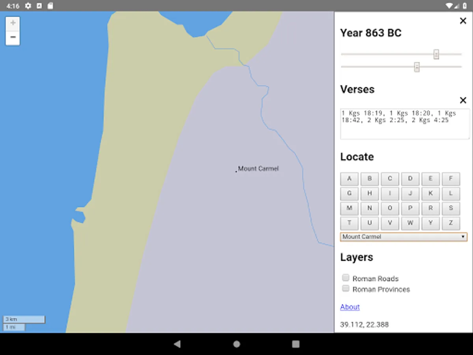Locate places starting with letter J
The height and width of the screenshot is (355, 473).
pos(410,194)
